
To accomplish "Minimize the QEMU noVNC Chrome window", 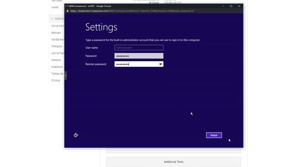I will pos(223,6).
